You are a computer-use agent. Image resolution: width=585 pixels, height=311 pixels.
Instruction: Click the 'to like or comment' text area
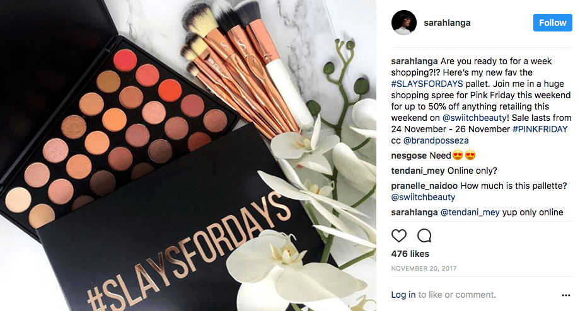457,295
